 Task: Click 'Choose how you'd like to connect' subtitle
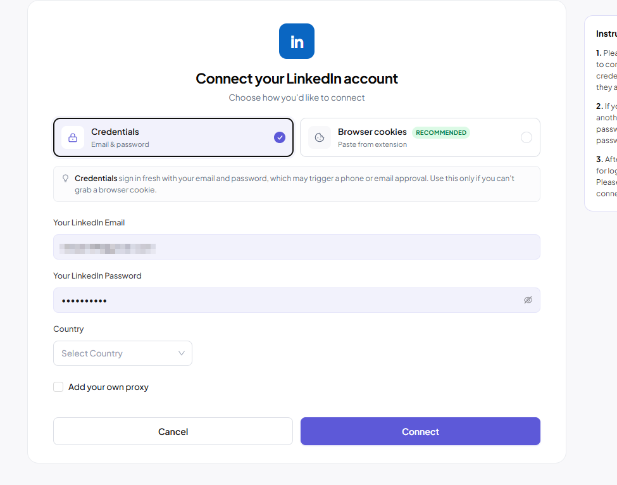(x=297, y=98)
